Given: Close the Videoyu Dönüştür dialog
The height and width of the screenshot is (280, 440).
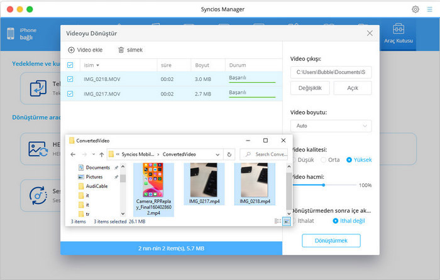Looking at the screenshot, I should tap(370, 33).
